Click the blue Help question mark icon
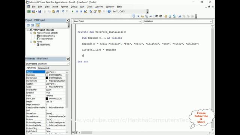Image resolution: width=240 pixels, height=135 pixels. pyautogui.click(x=109, y=11)
